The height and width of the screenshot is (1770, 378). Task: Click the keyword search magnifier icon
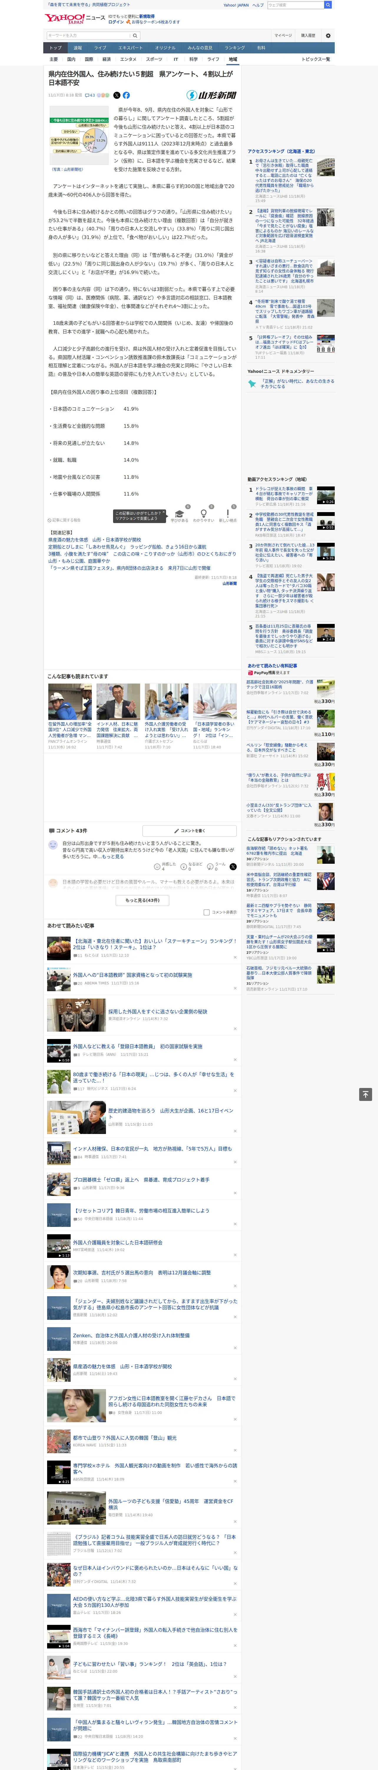135,36
